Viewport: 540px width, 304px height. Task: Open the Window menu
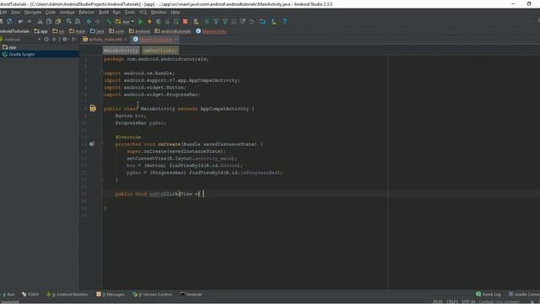159,12
